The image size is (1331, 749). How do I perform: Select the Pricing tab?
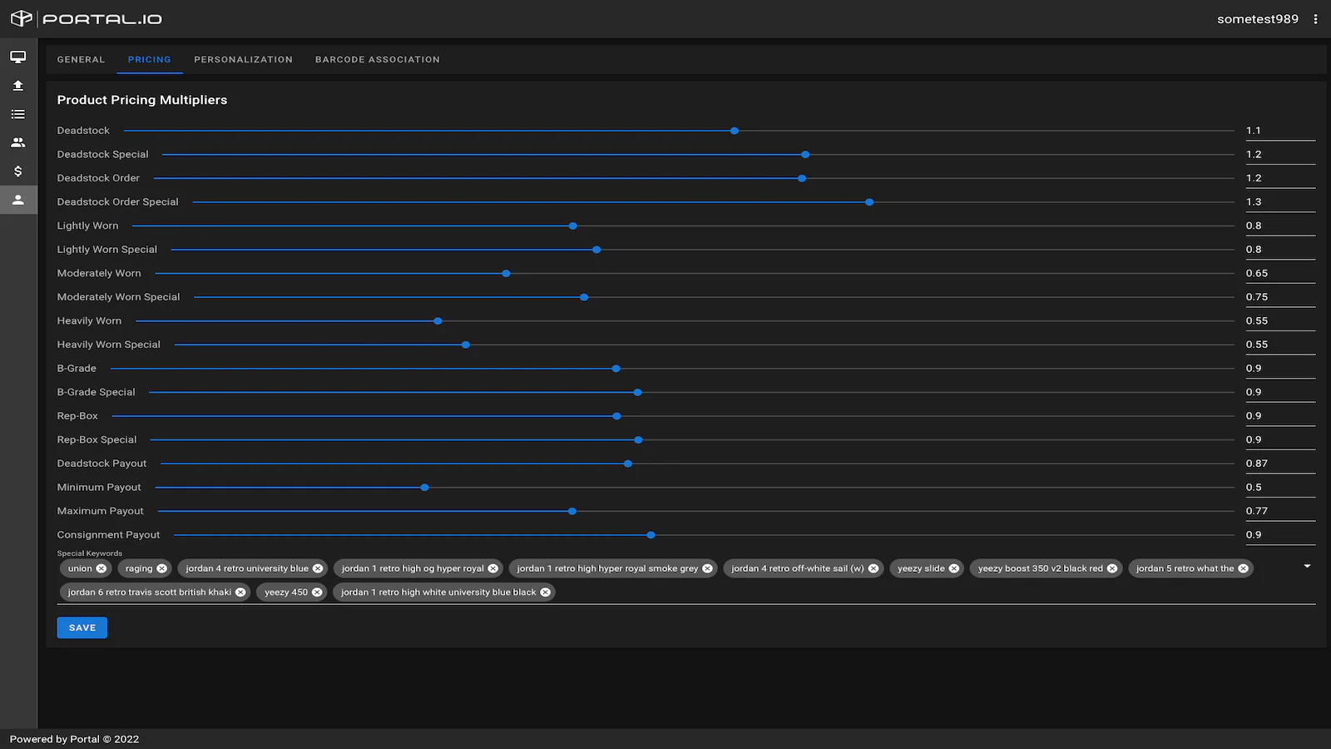150,60
